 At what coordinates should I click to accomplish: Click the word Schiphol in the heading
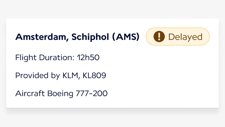[90, 37]
